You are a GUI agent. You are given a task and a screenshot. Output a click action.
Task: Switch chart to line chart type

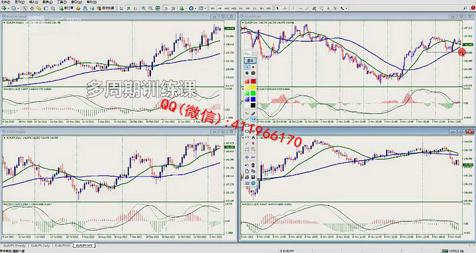coord(135,8)
